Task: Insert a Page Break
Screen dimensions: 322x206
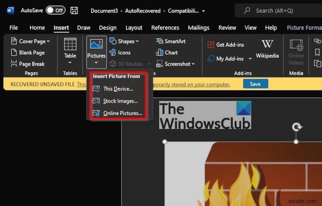Action: tap(28, 64)
